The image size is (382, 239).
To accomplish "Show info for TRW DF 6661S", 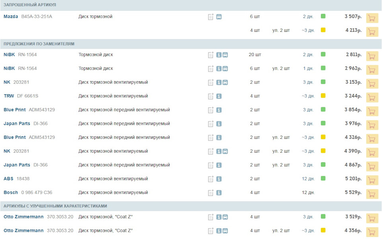I will tap(219, 96).
